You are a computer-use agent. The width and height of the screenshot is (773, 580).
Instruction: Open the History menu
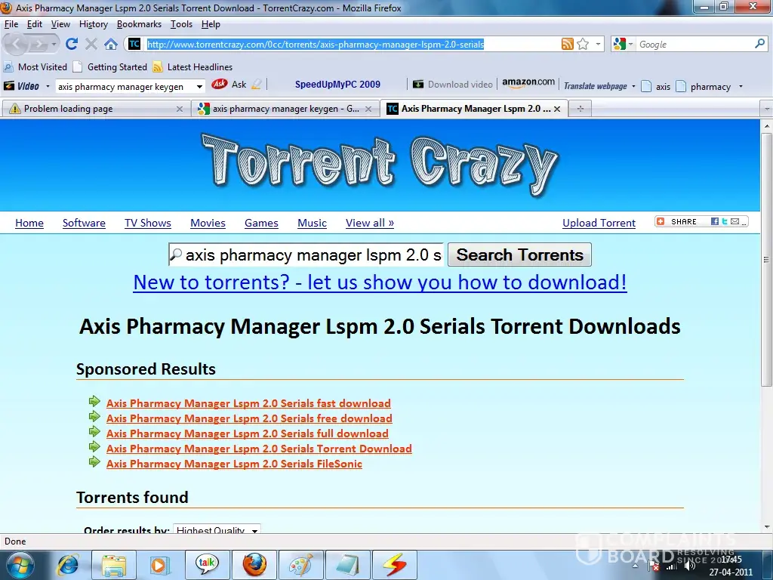94,24
